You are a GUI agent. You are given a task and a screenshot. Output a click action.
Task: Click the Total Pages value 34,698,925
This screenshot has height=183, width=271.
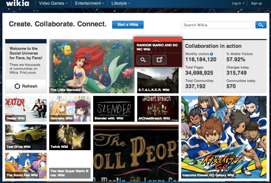199,73
